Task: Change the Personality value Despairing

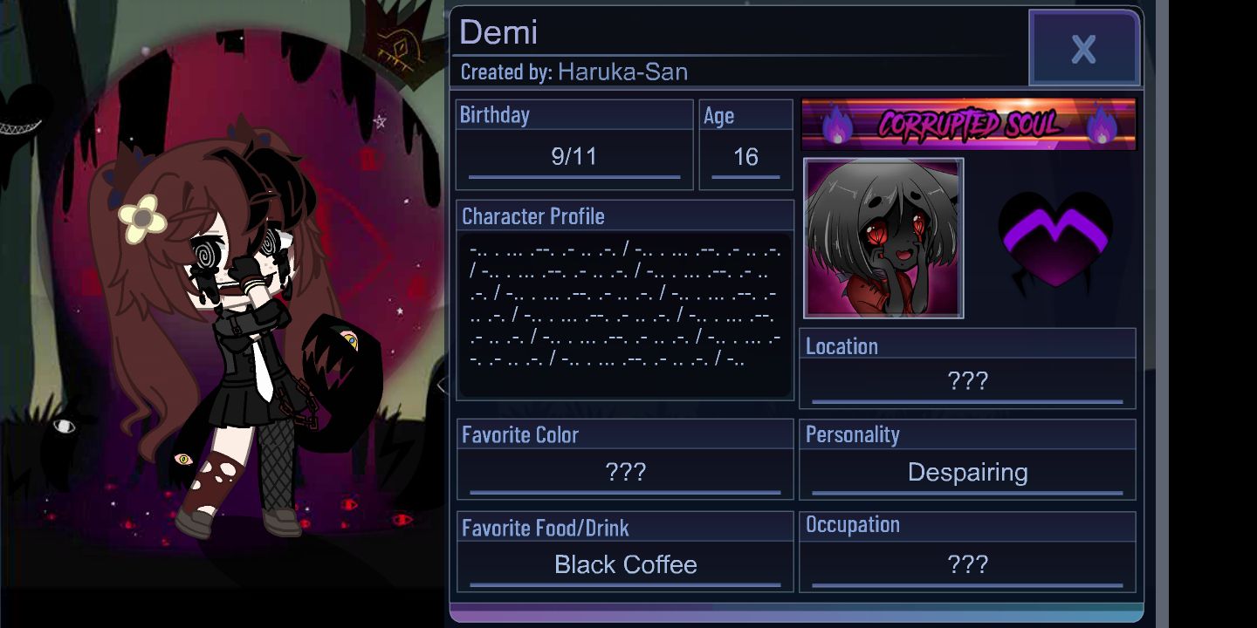Action: (x=967, y=473)
